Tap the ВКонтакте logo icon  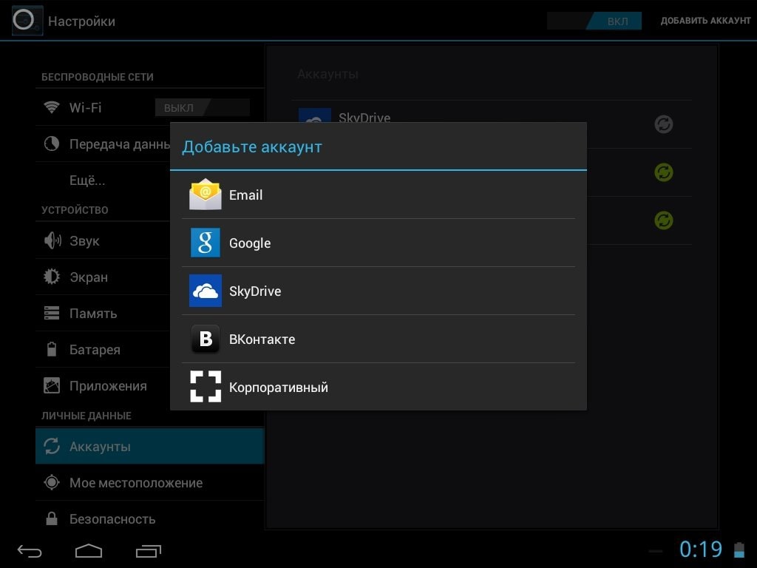[x=206, y=339]
